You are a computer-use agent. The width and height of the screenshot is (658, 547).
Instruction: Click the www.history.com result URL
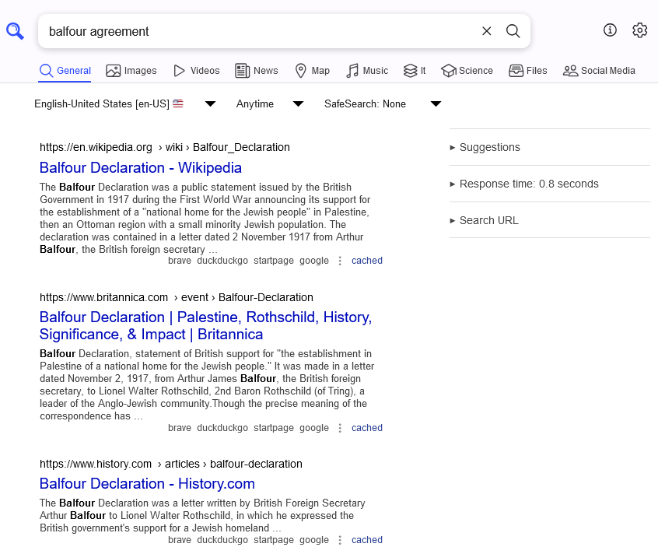(x=171, y=464)
